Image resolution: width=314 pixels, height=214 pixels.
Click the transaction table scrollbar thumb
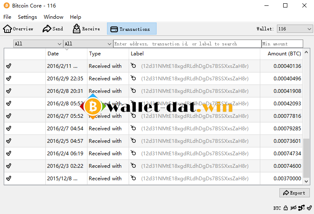pyautogui.click(x=306, y=158)
